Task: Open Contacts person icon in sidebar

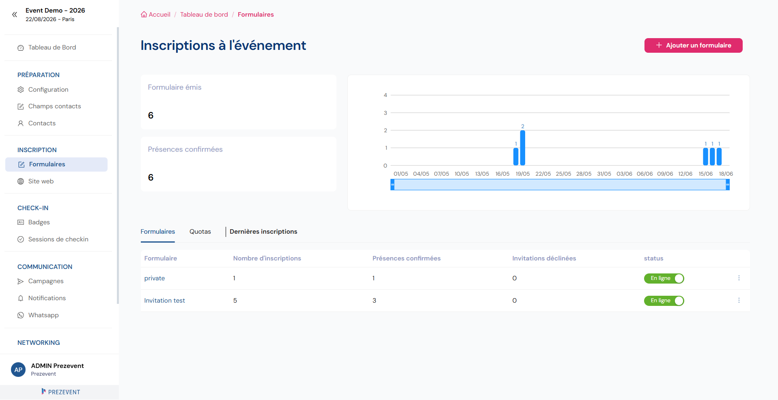Action: click(x=21, y=123)
